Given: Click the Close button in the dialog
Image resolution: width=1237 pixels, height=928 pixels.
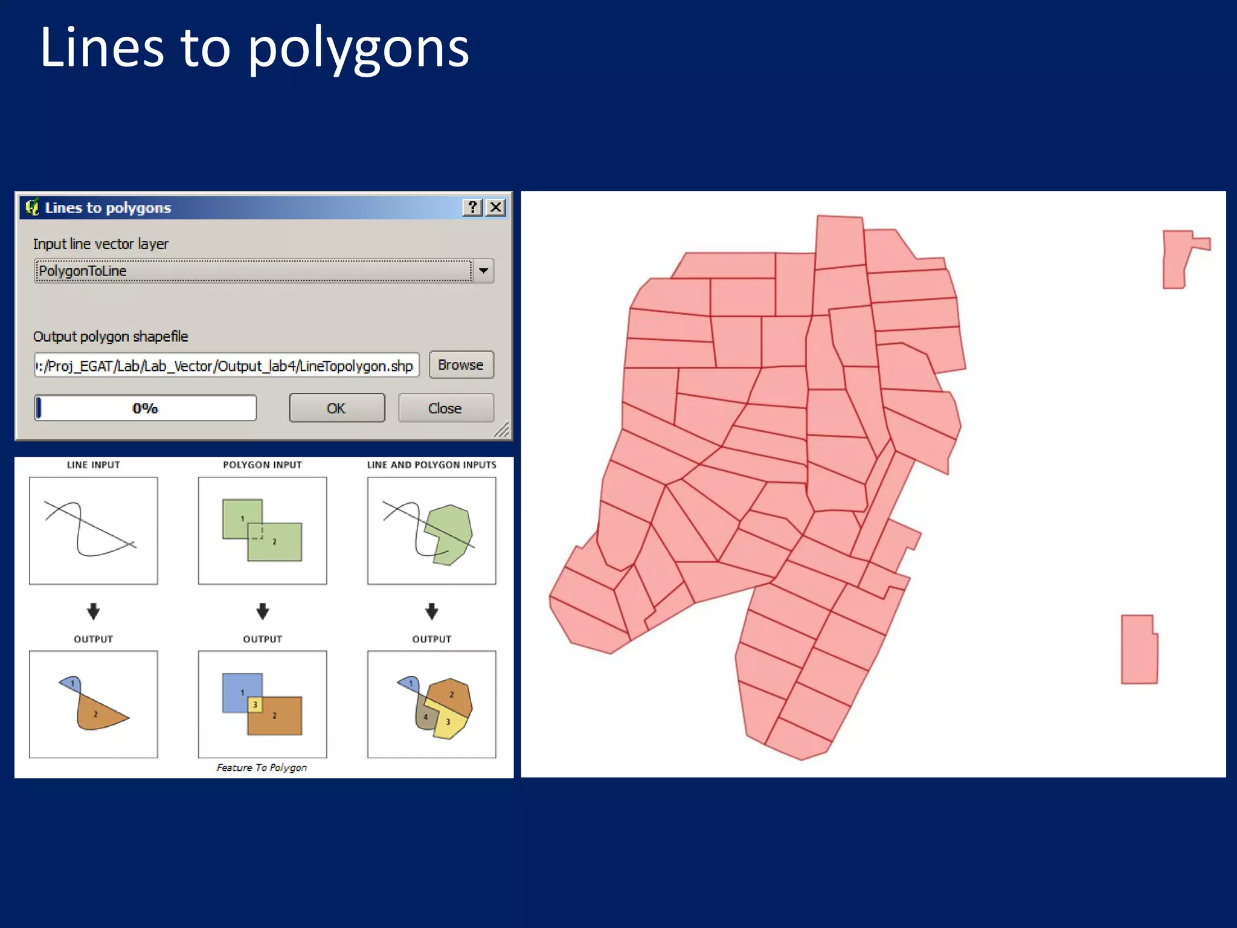Looking at the screenshot, I should pos(446,408).
